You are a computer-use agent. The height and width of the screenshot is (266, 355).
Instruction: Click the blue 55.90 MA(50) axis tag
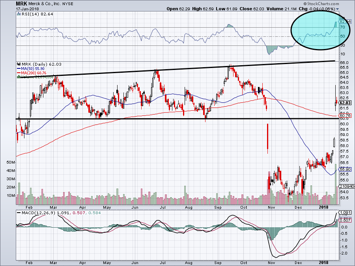pyautogui.click(x=345, y=169)
